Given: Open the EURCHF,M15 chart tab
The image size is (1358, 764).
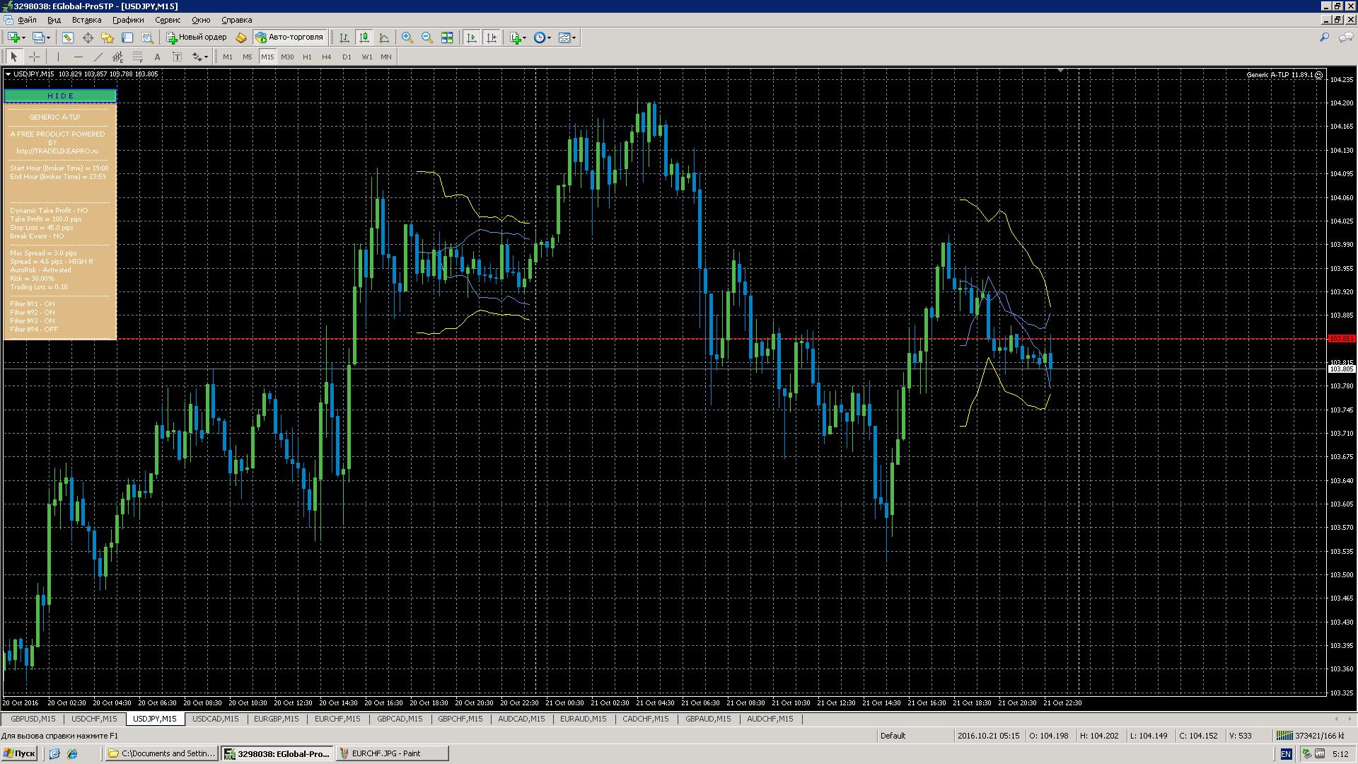Looking at the screenshot, I should 337,719.
